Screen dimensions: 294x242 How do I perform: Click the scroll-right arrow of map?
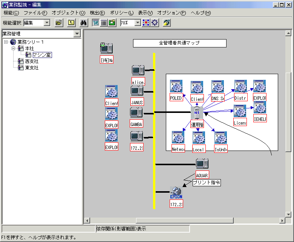point(282,221)
